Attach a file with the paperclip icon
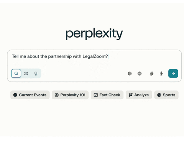Screen dimensions: 184x146 (x=151, y=74)
